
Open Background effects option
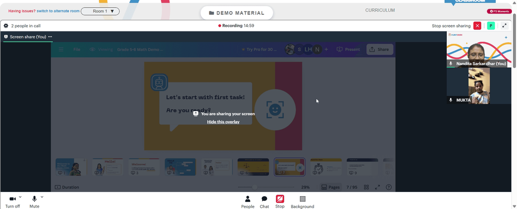(x=302, y=202)
